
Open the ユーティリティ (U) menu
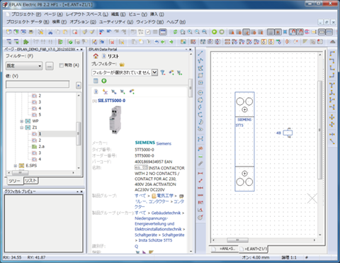116,22
